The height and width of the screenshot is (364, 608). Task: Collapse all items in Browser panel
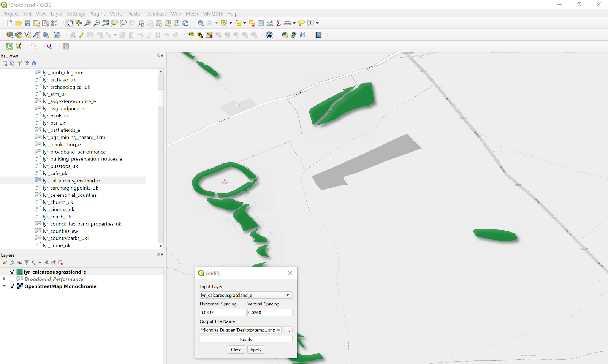pos(27,63)
